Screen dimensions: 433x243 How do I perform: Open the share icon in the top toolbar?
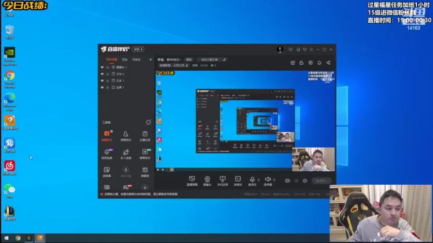coord(329,63)
